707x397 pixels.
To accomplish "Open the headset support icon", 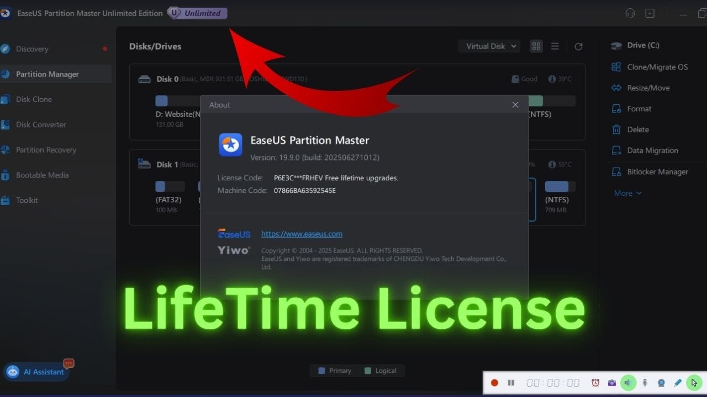I will point(630,13).
